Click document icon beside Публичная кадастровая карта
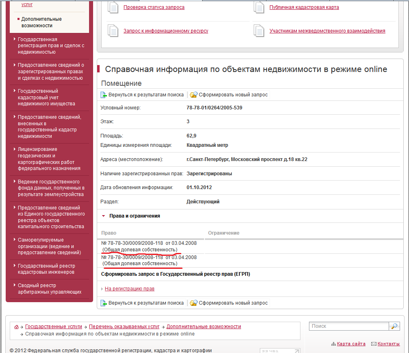 click(259, 7)
